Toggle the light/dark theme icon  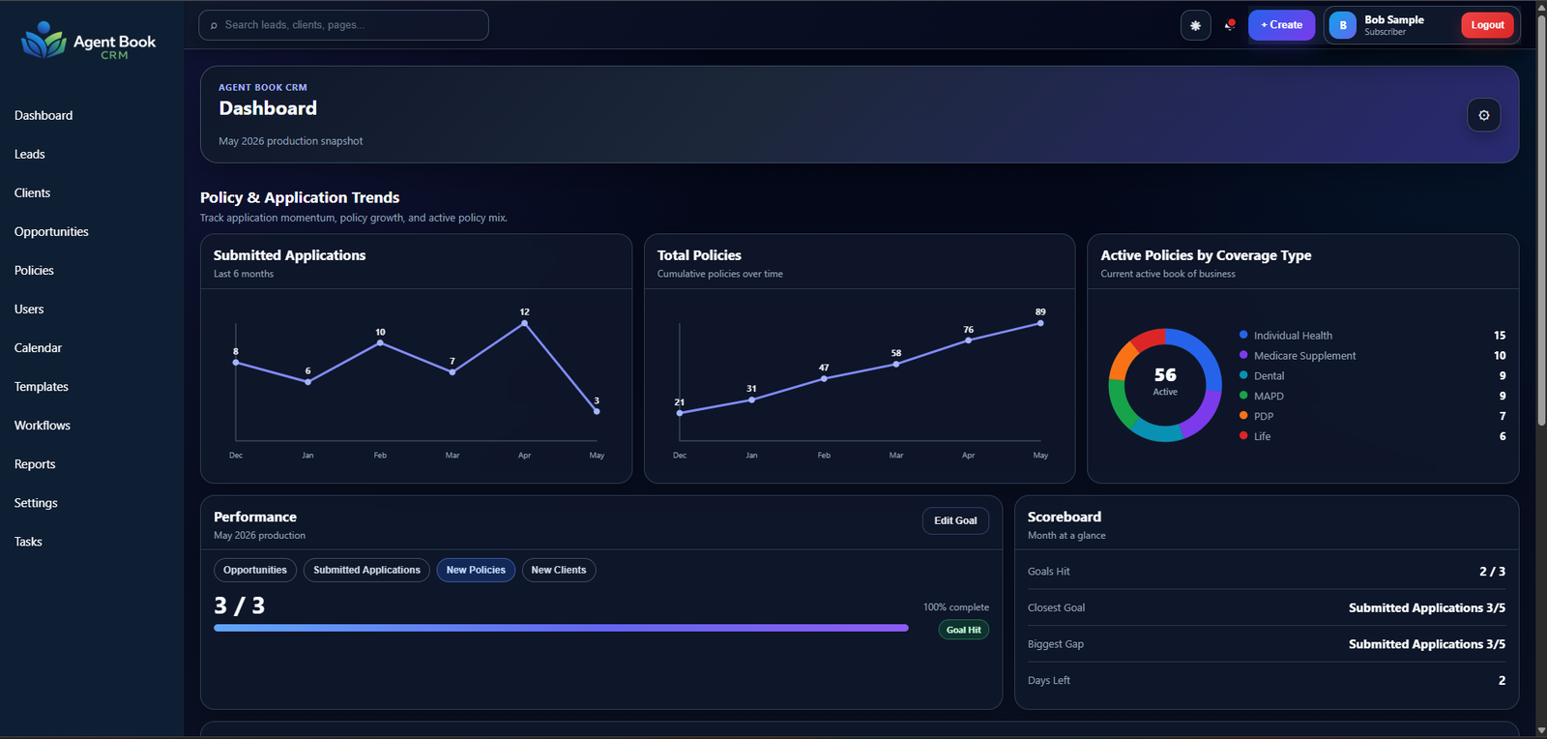click(1196, 25)
